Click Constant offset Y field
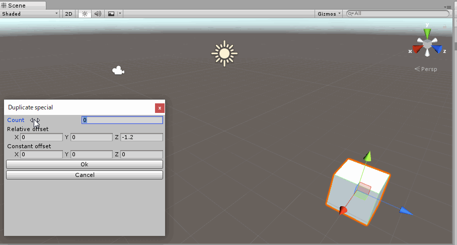The image size is (457, 245). pyautogui.click(x=92, y=154)
